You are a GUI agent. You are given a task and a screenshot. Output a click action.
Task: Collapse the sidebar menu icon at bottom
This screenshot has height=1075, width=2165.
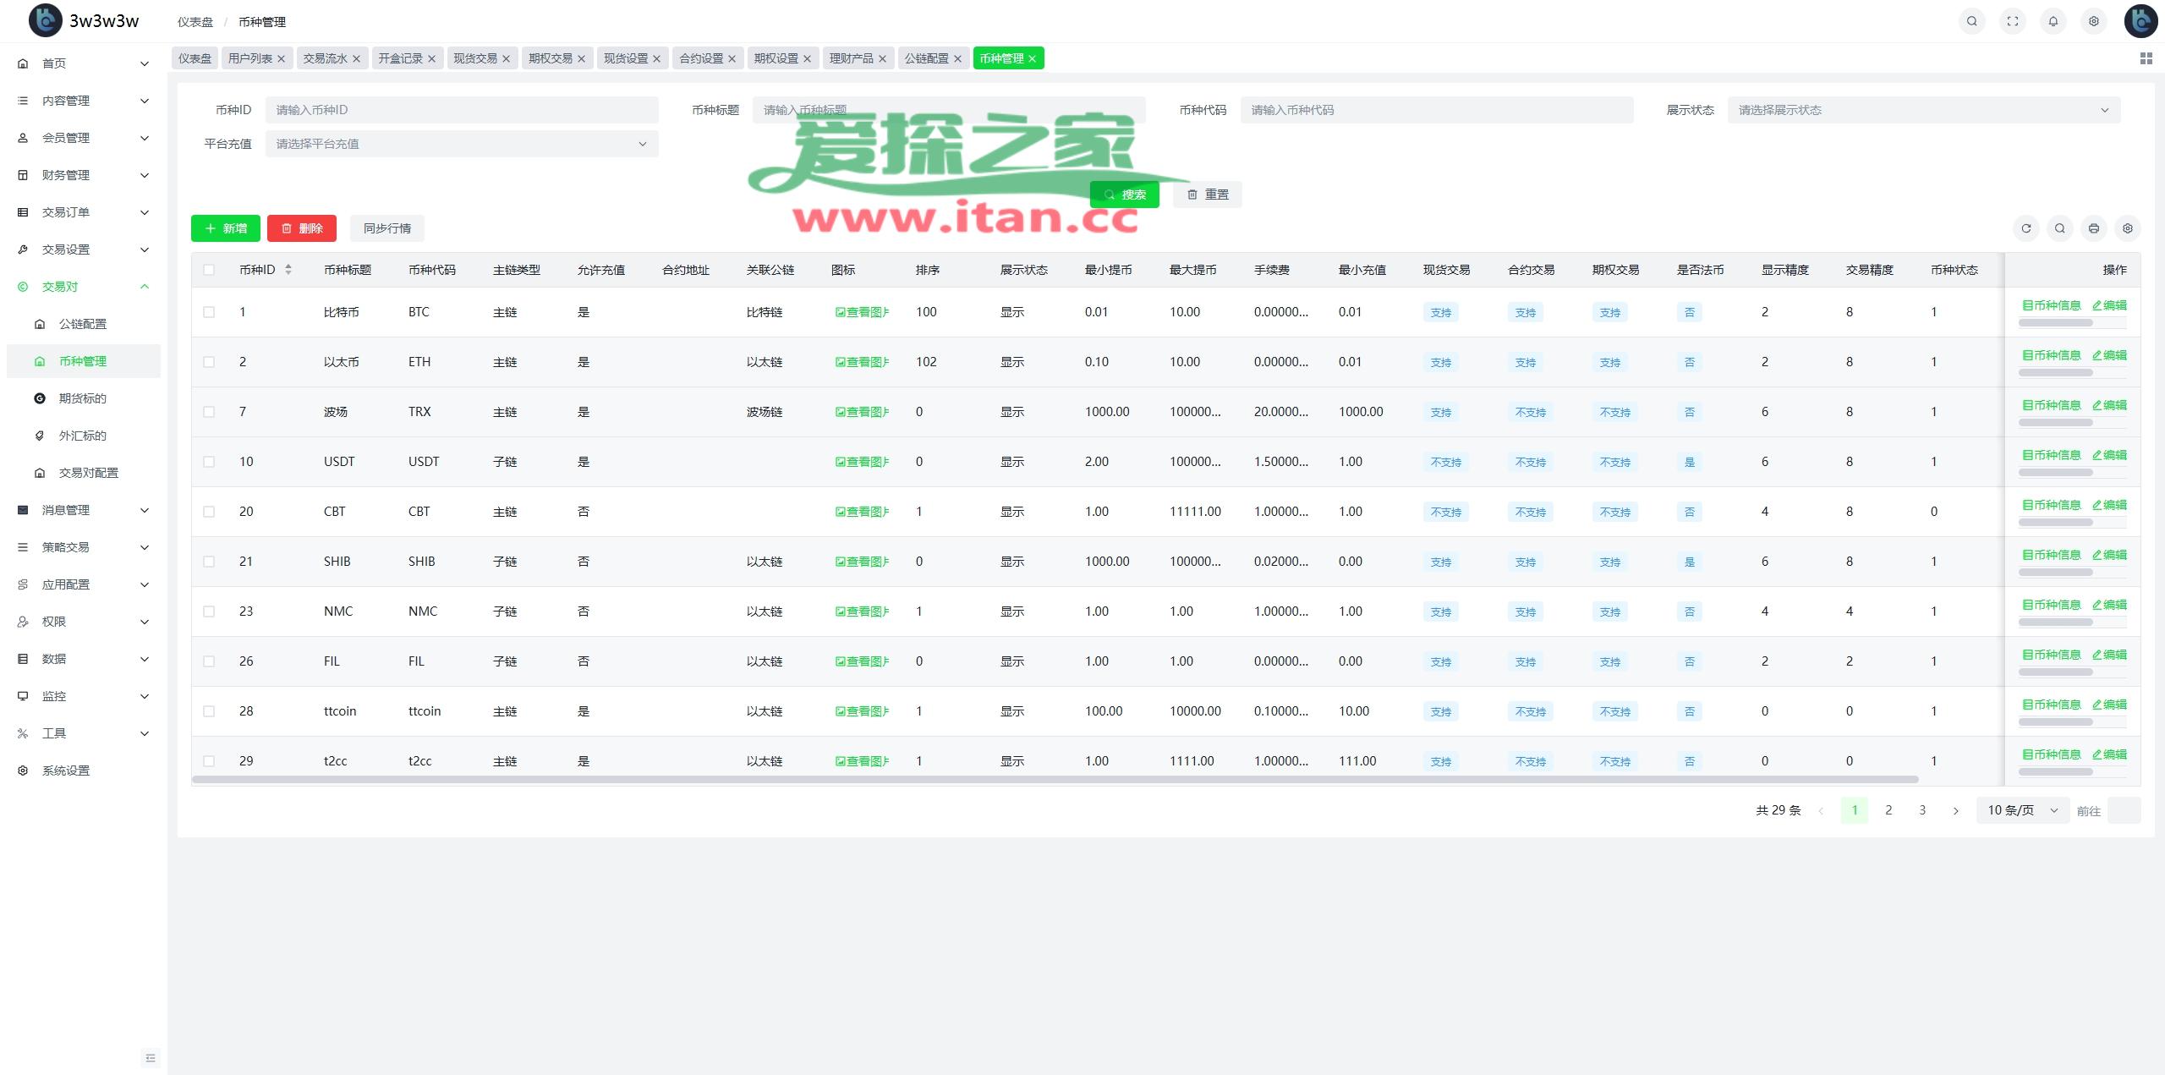pos(151,1058)
